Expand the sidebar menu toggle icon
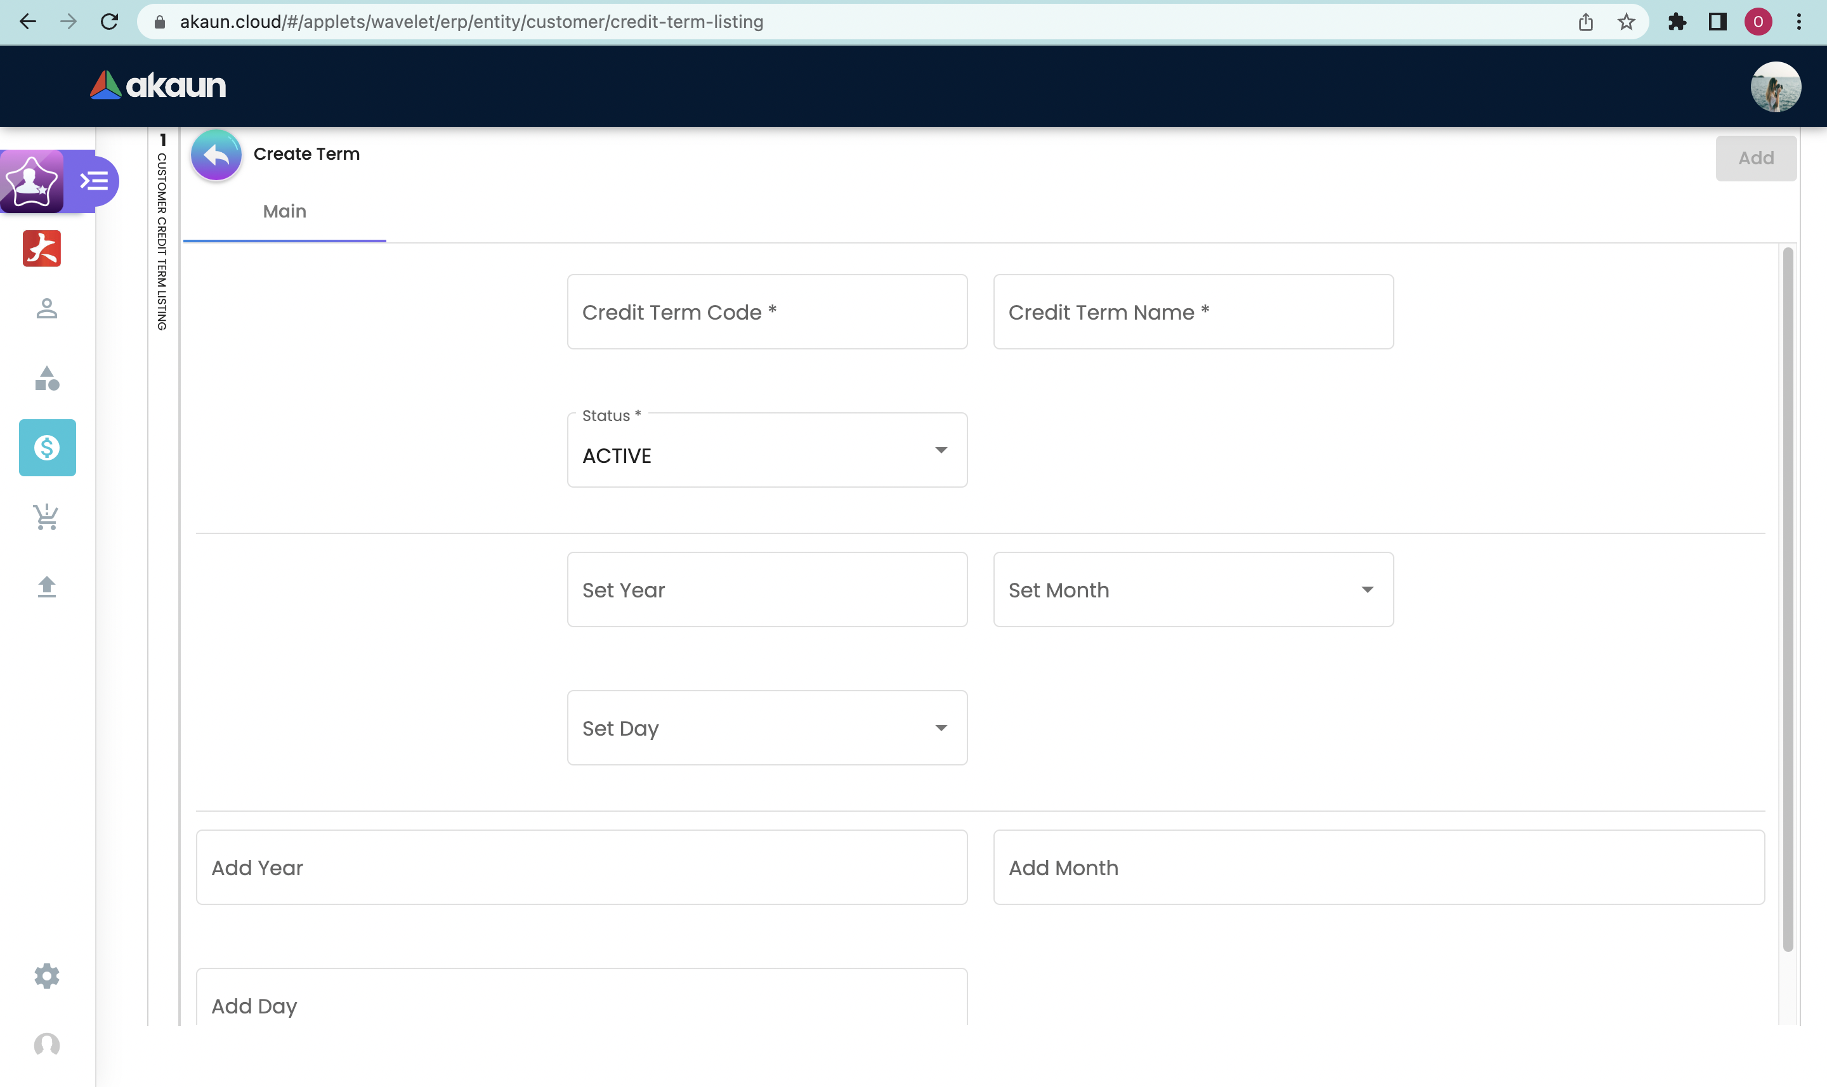Screen dimensions: 1827x1087 pos(95,181)
